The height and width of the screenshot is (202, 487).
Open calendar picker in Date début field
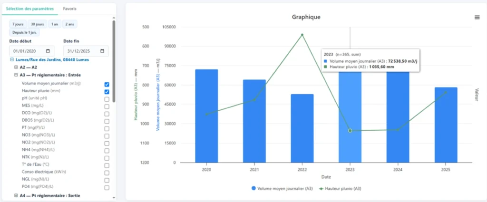(x=48, y=51)
